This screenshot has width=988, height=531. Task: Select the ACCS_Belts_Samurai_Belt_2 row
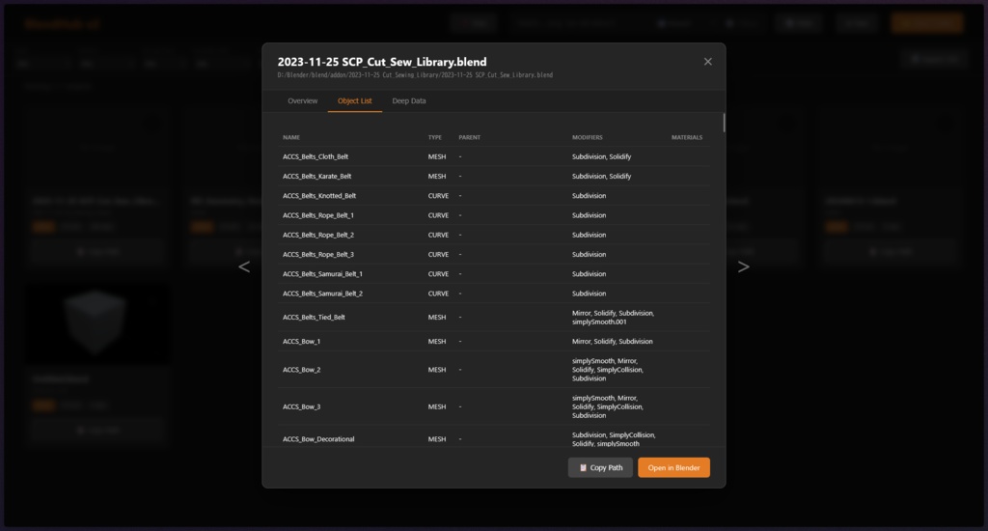coord(495,293)
